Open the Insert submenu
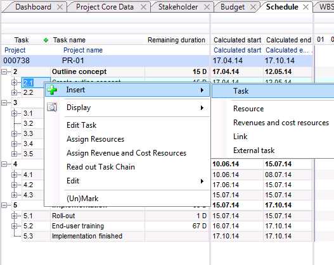The height and width of the screenshot is (265, 334). pos(127,90)
